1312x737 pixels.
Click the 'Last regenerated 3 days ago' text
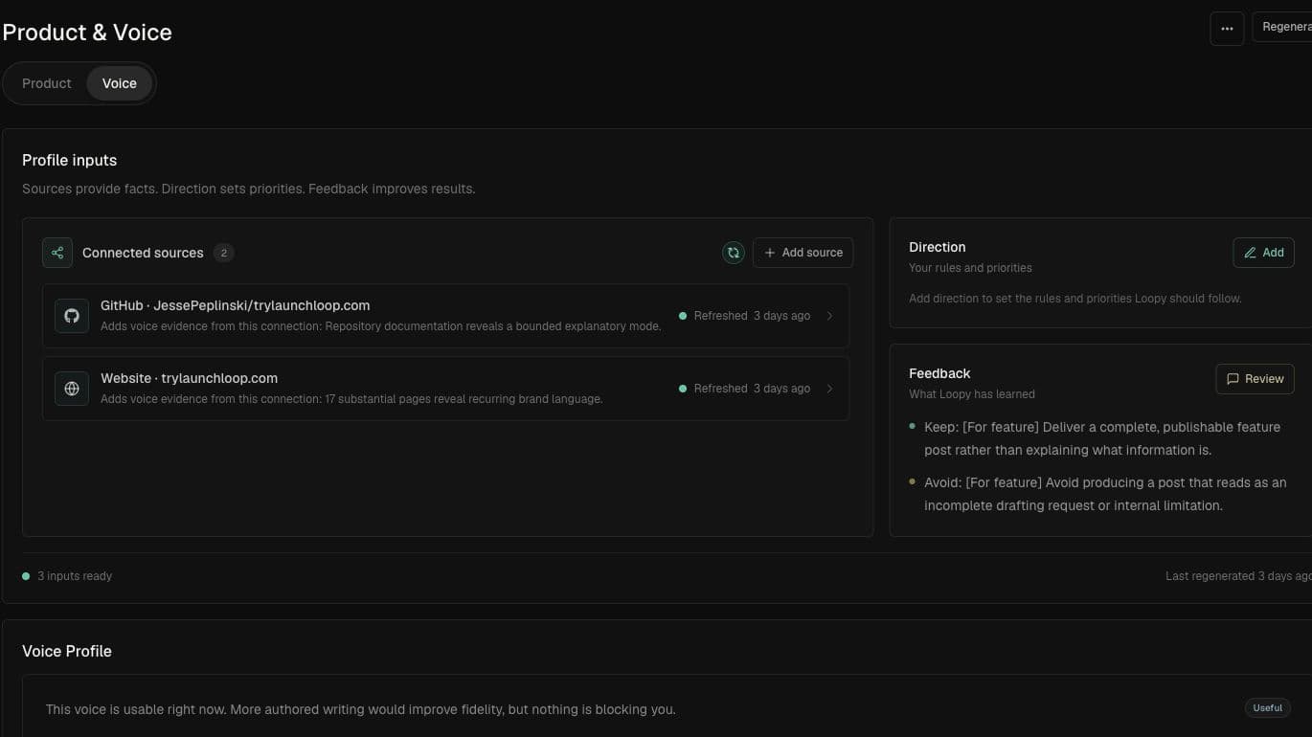tap(1238, 576)
